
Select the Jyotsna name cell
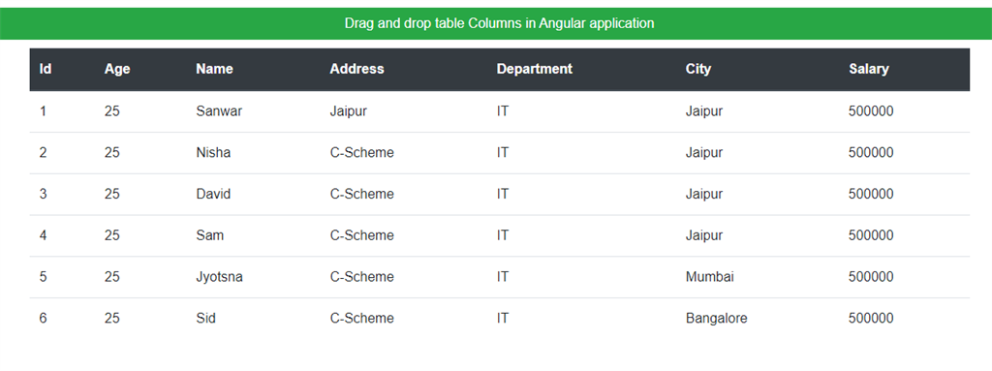tap(220, 277)
